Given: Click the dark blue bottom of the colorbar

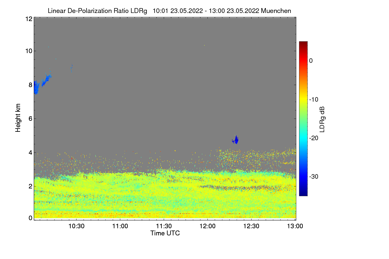Looking at the screenshot, I should pyautogui.click(x=303, y=194).
